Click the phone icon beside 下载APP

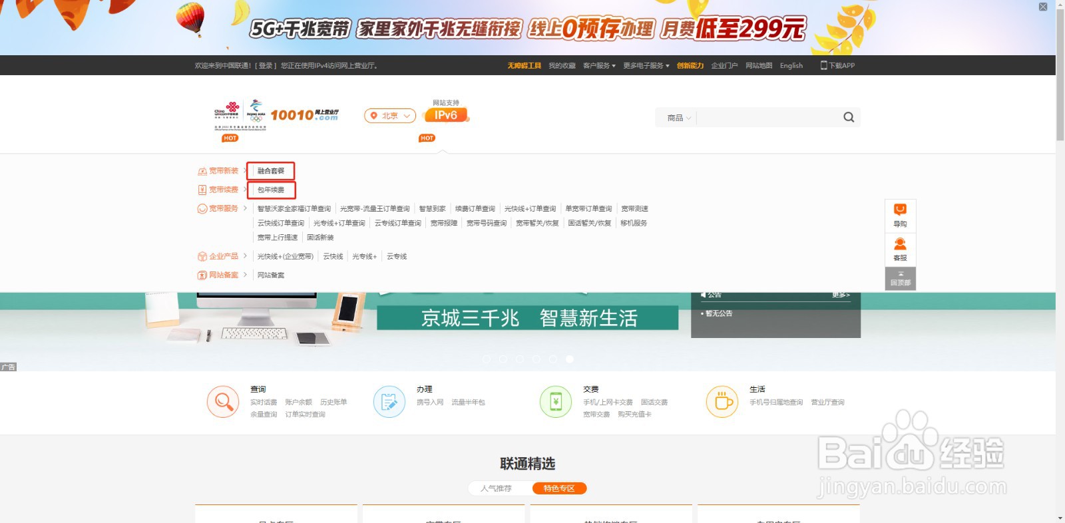click(x=823, y=65)
